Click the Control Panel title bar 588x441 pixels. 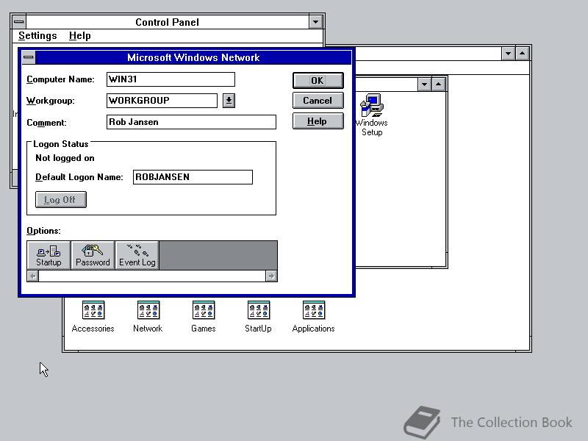point(168,22)
